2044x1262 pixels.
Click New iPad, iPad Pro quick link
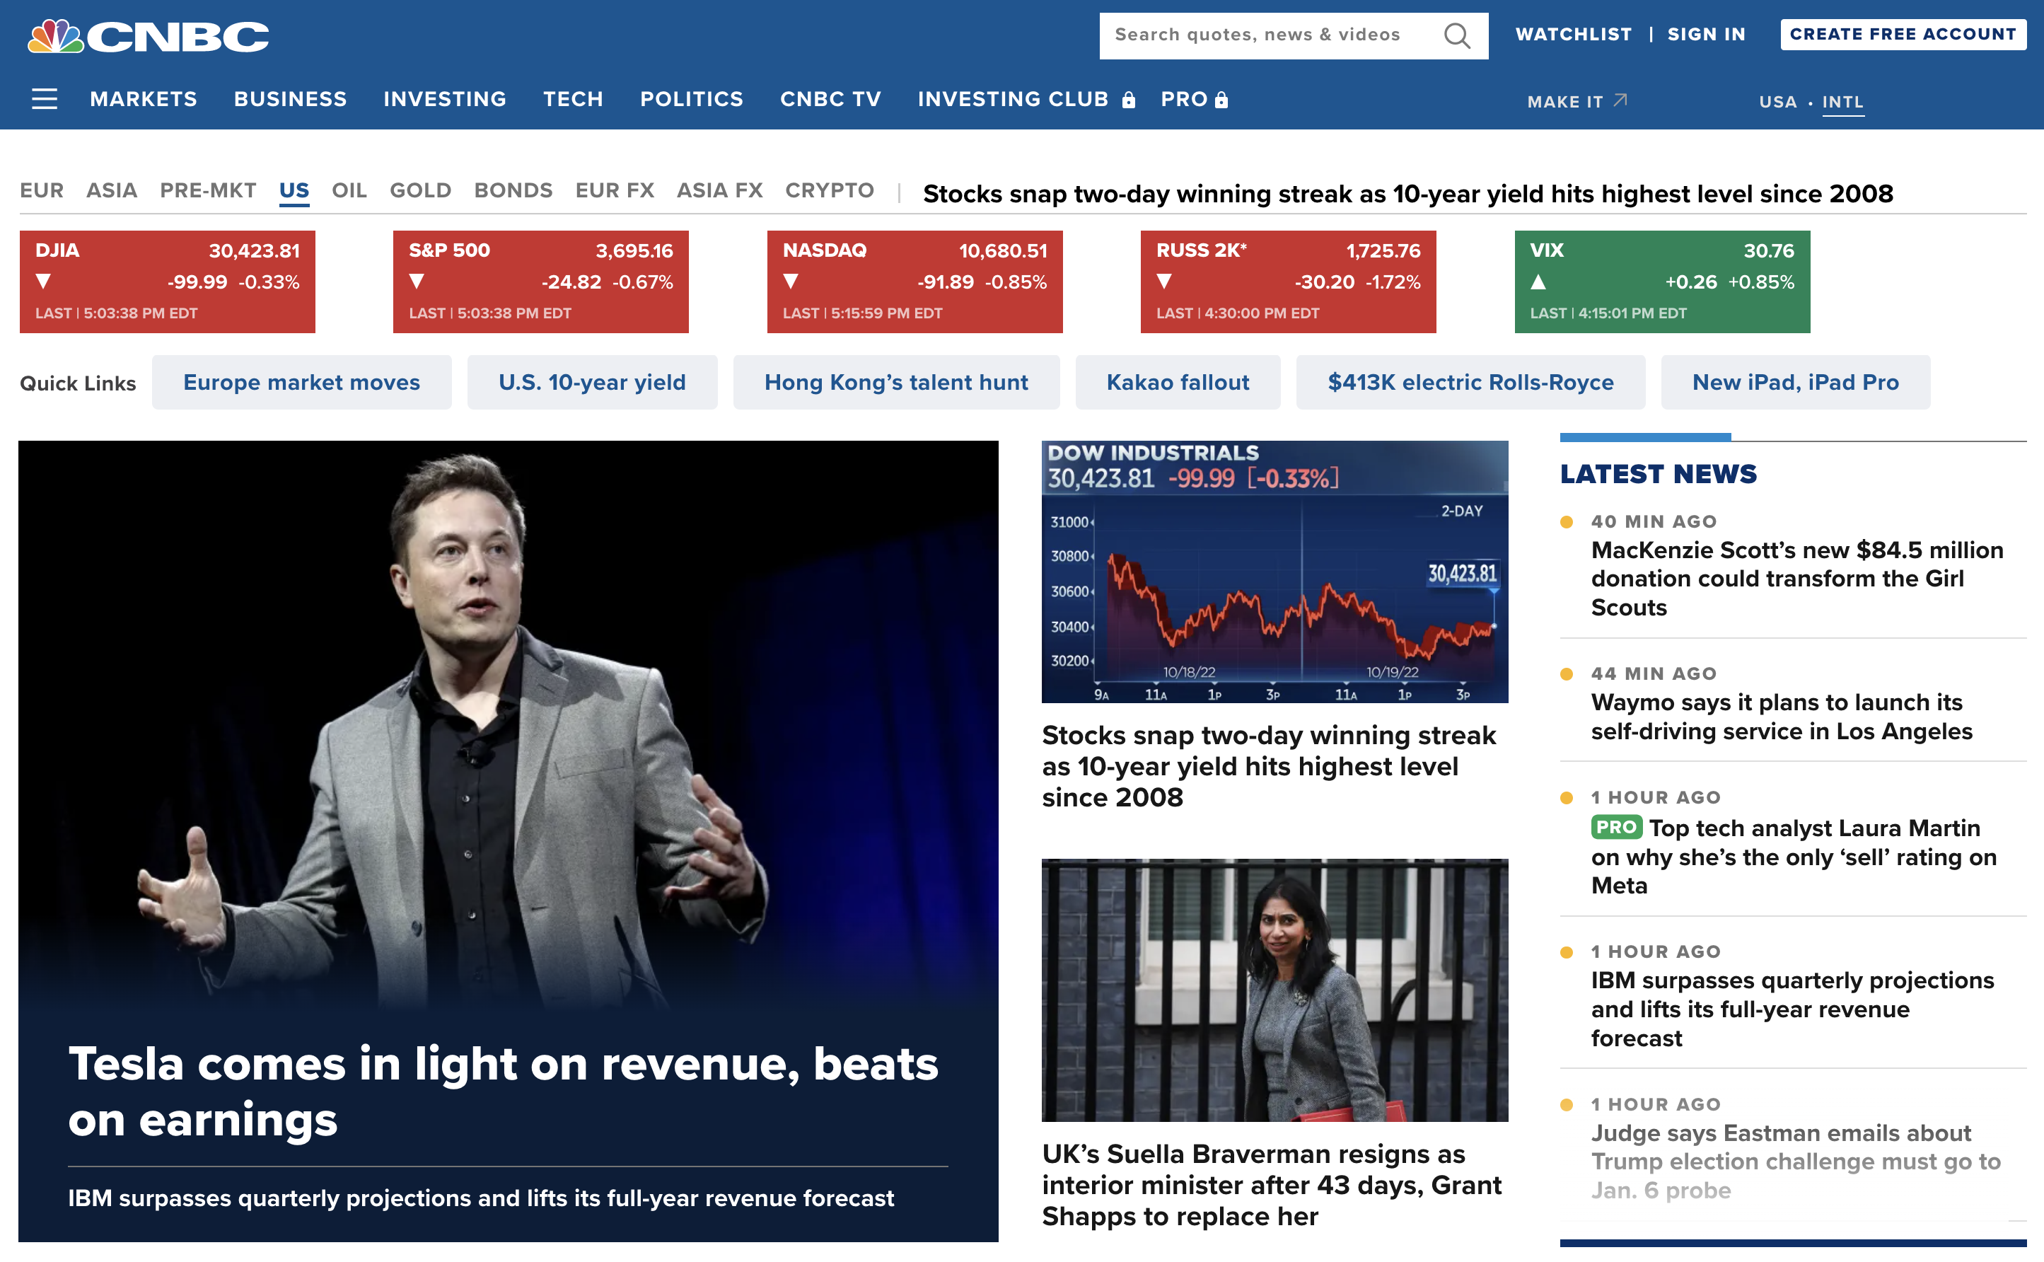click(1794, 382)
